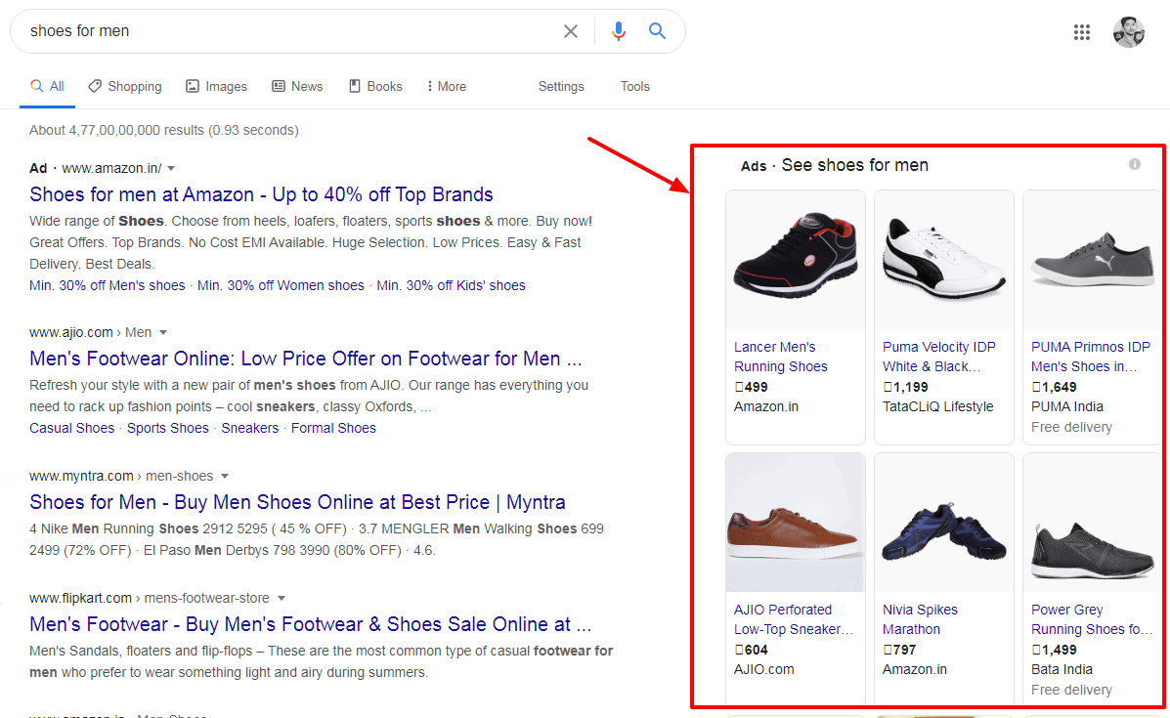The image size is (1170, 718).
Task: Click the 604 price on AJIO sneaker
Action: coord(751,650)
